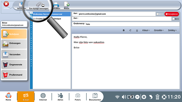The height and width of the screenshot is (102, 182).
Task: Select Ordissimo Service Commercial contact
Action: [x=52, y=14]
